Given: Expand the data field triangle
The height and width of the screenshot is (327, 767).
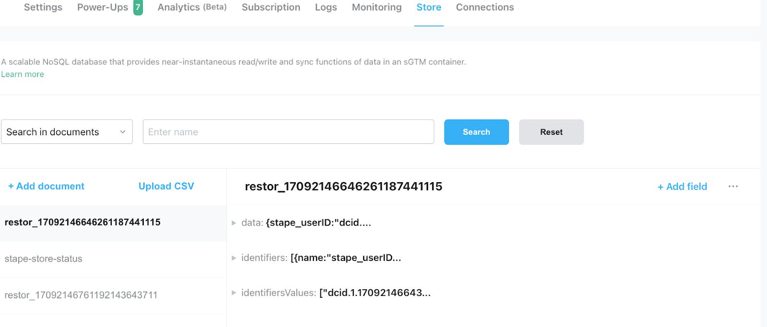Looking at the screenshot, I should point(234,223).
